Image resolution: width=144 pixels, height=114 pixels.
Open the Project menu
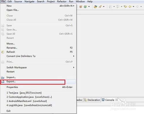click(x=51, y=1)
